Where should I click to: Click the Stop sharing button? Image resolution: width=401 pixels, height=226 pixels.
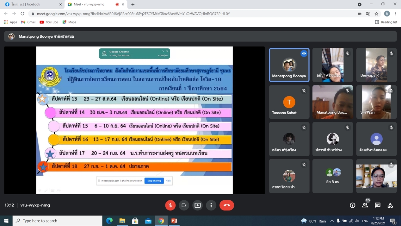154,181
